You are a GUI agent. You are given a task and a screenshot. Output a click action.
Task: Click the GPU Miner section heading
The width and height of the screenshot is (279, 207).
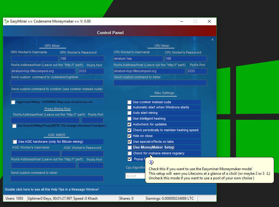click(x=52, y=46)
